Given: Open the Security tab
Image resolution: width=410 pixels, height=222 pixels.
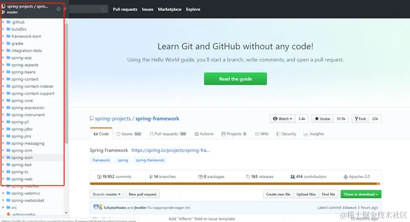Looking at the screenshot, I should 286,134.
